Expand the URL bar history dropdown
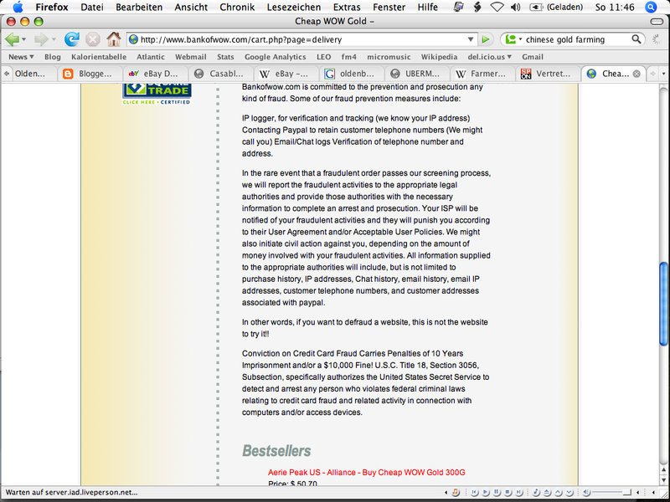Screen dimensions: 670x502 (x=471, y=39)
